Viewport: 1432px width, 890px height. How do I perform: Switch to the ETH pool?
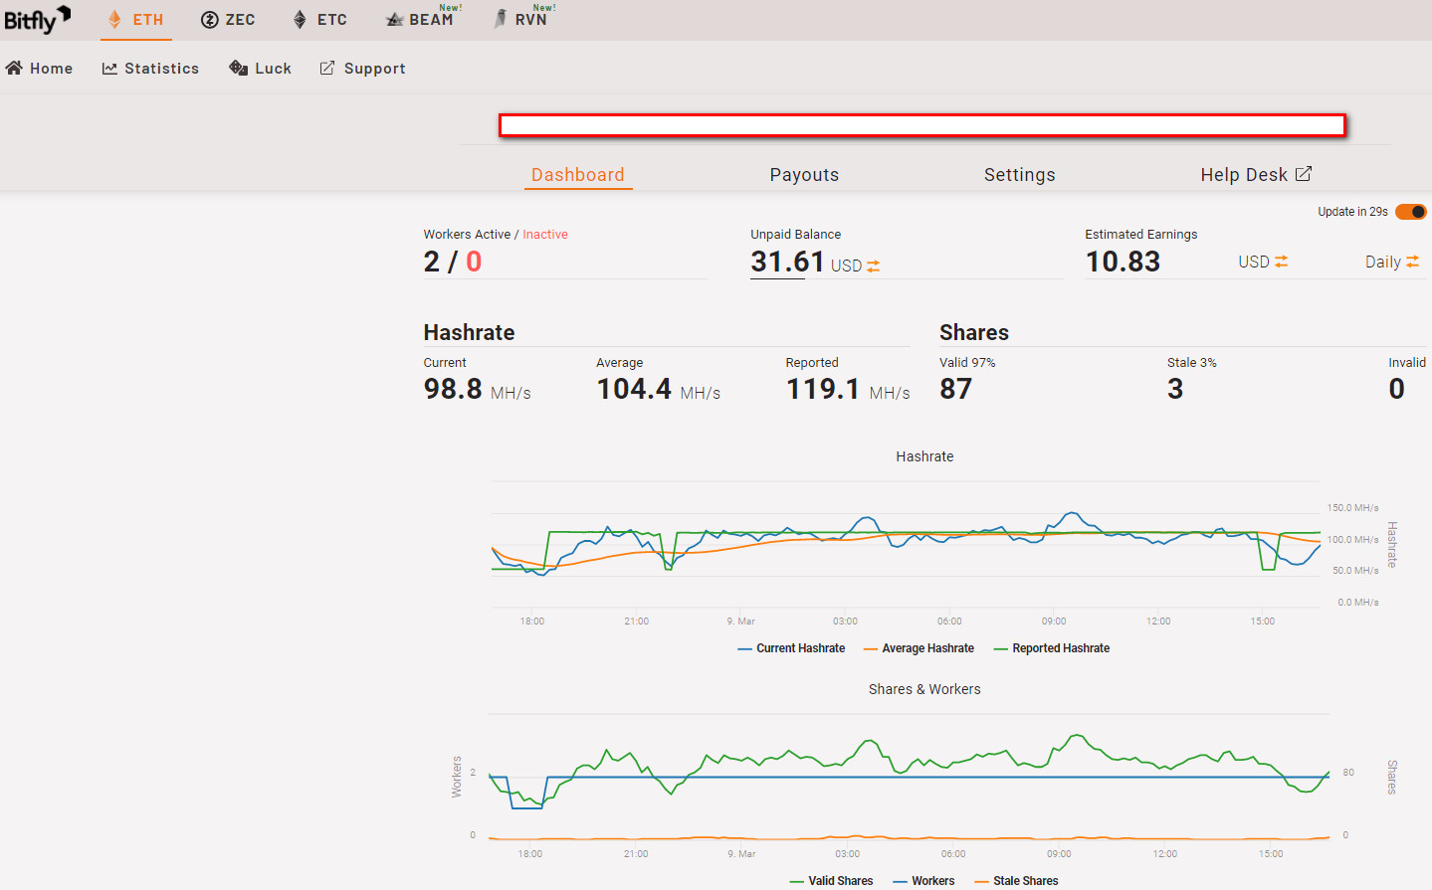pos(136,20)
